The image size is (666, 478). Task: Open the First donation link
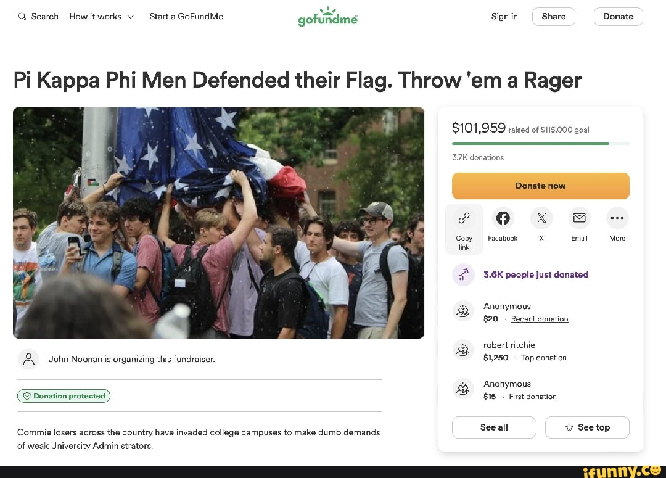pyautogui.click(x=533, y=397)
